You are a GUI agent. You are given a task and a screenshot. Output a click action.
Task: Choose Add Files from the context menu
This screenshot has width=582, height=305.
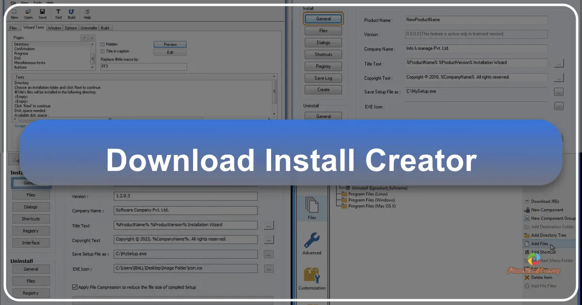point(540,244)
